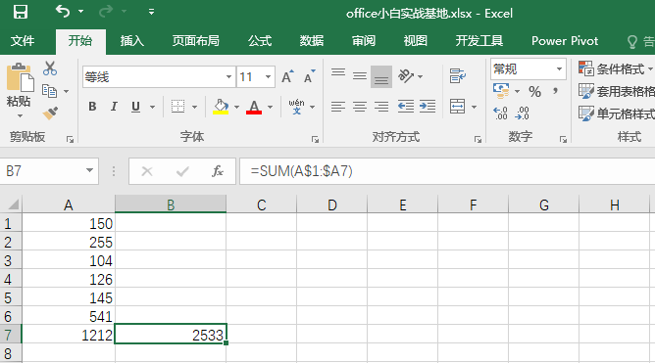The width and height of the screenshot is (655, 363).
Task: Apply yellow fill color
Action: (x=221, y=107)
